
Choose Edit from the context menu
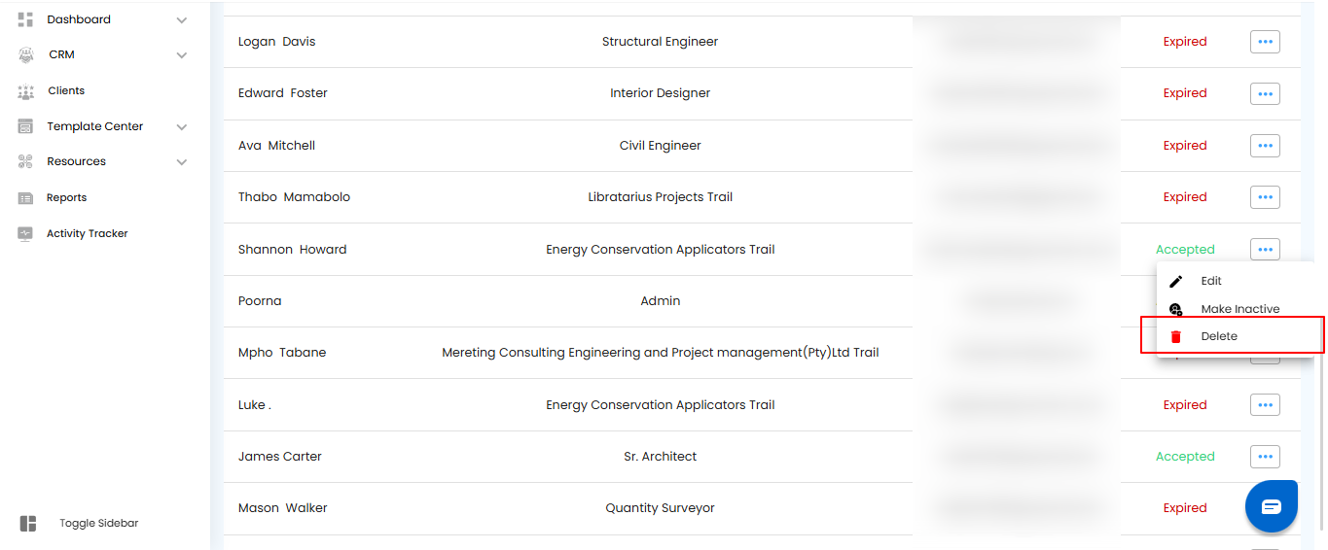pos(1210,281)
